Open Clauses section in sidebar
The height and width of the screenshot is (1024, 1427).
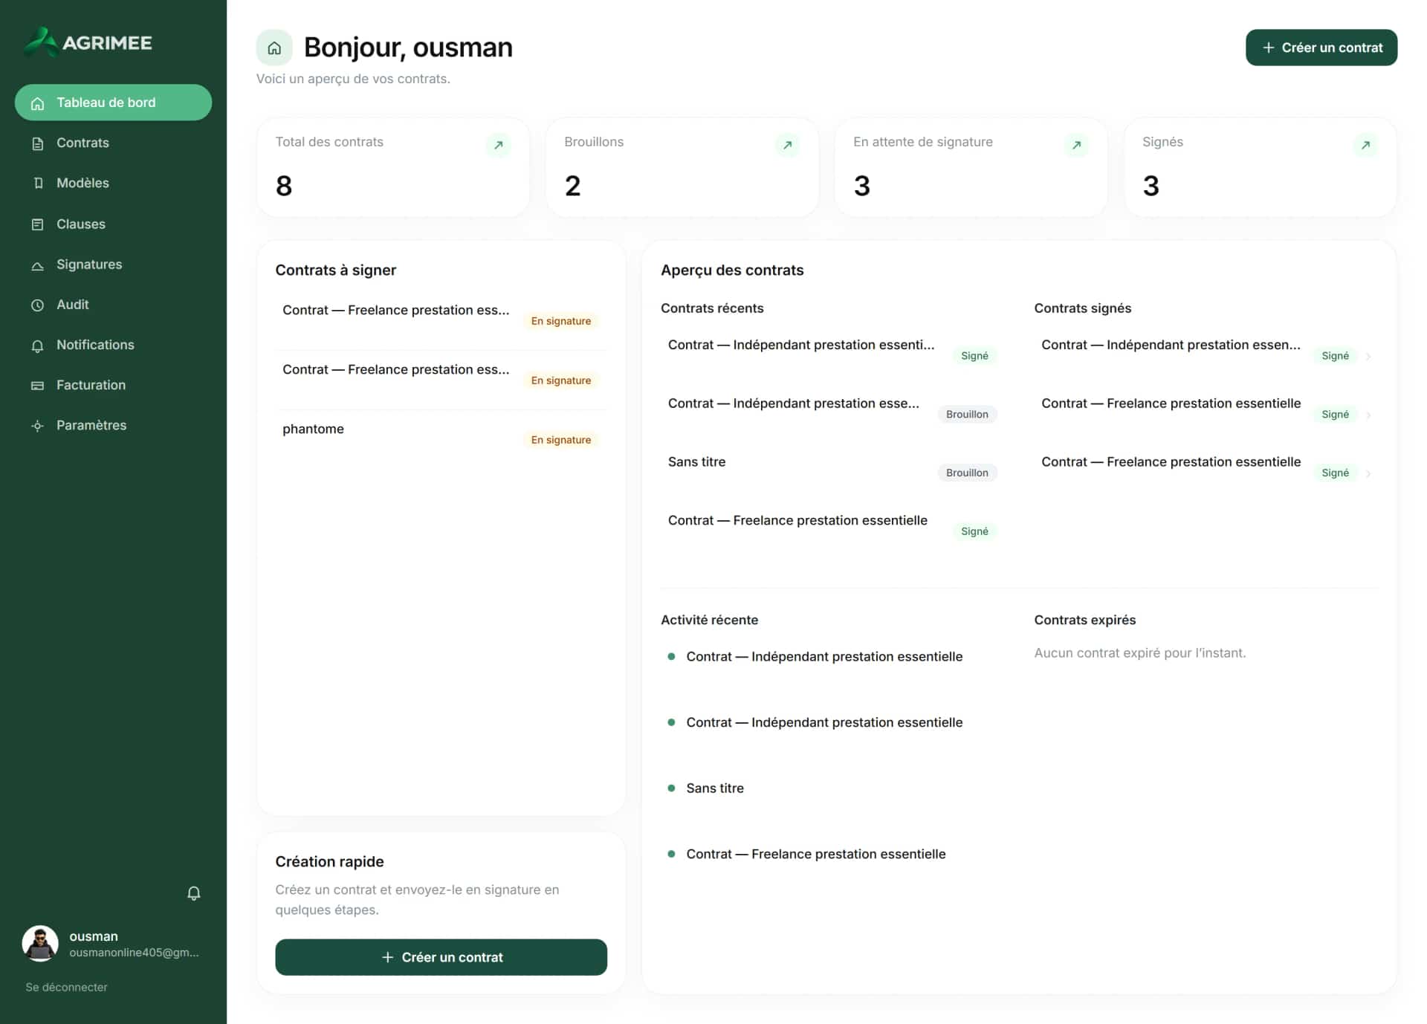point(113,224)
